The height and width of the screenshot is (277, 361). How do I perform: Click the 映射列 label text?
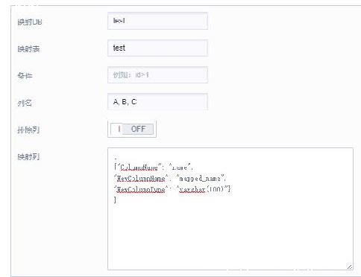pyautogui.click(x=28, y=157)
